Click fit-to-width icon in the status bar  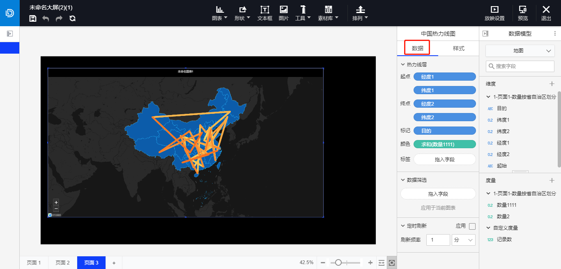click(382, 262)
